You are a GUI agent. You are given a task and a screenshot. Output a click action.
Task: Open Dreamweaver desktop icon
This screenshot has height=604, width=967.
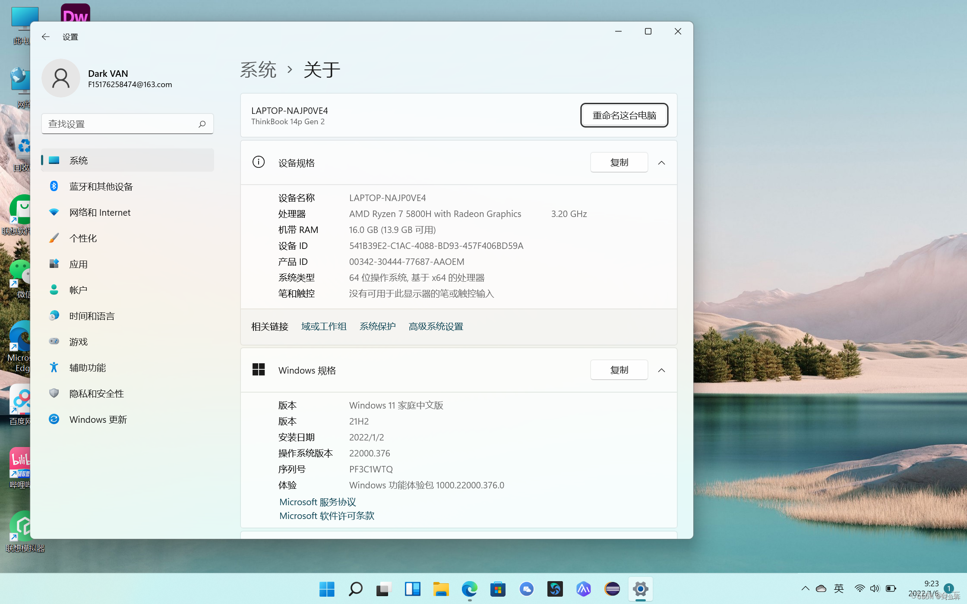(76, 13)
